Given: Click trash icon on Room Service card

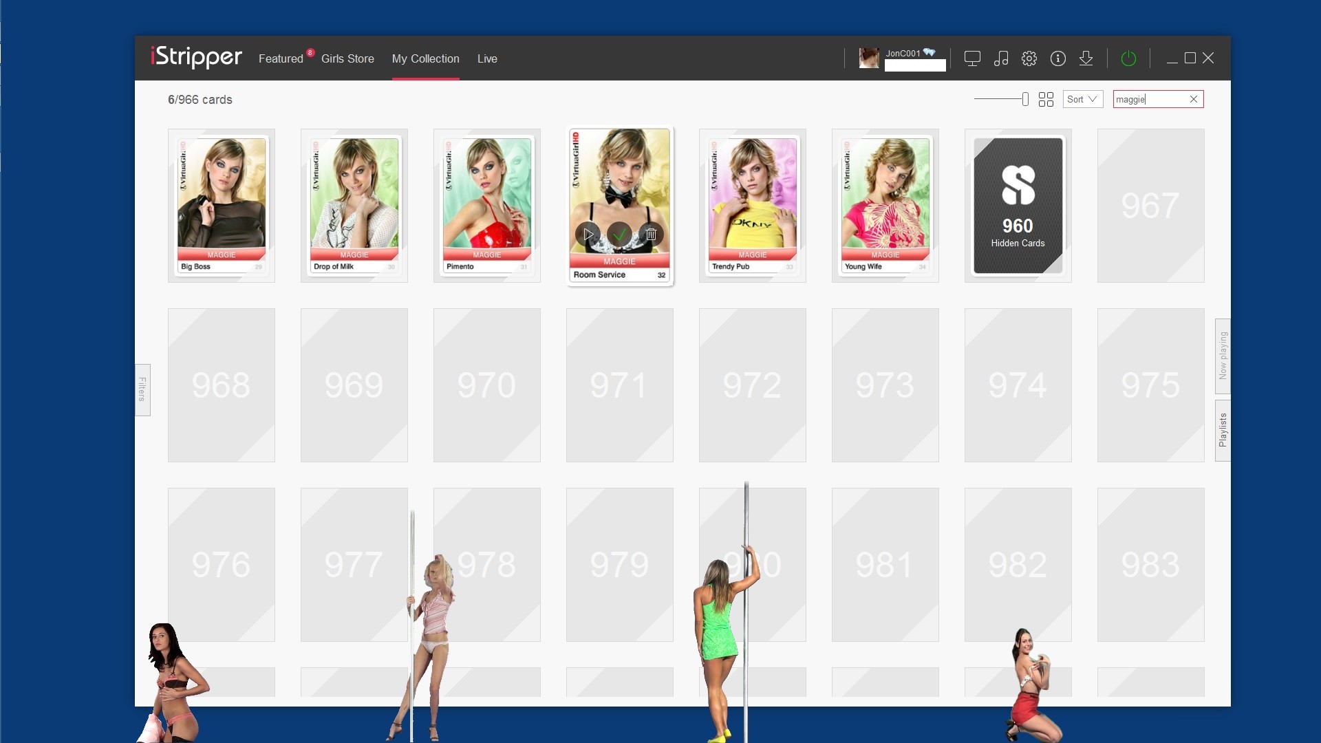Looking at the screenshot, I should [x=651, y=235].
